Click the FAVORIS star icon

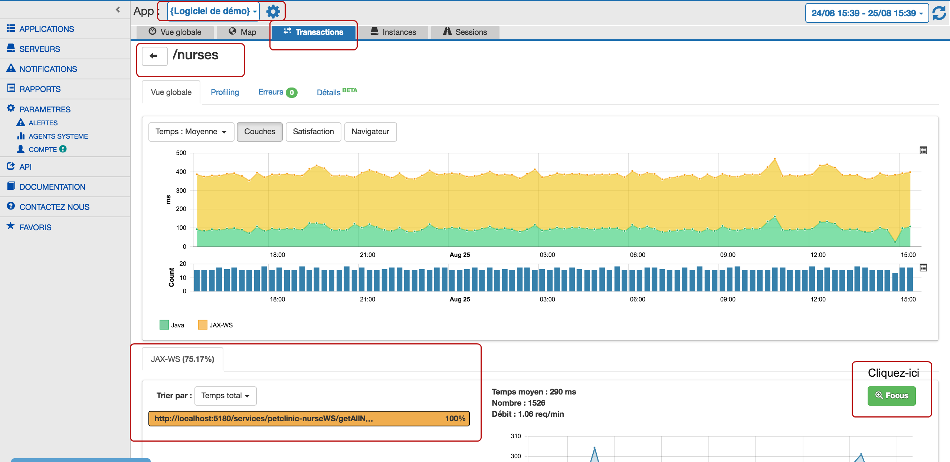coord(10,227)
